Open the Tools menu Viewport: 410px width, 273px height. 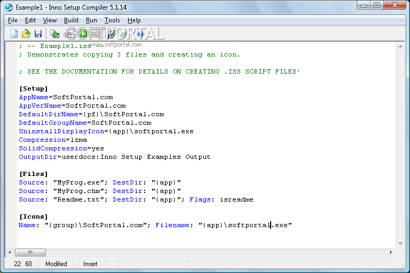pyautogui.click(x=112, y=20)
